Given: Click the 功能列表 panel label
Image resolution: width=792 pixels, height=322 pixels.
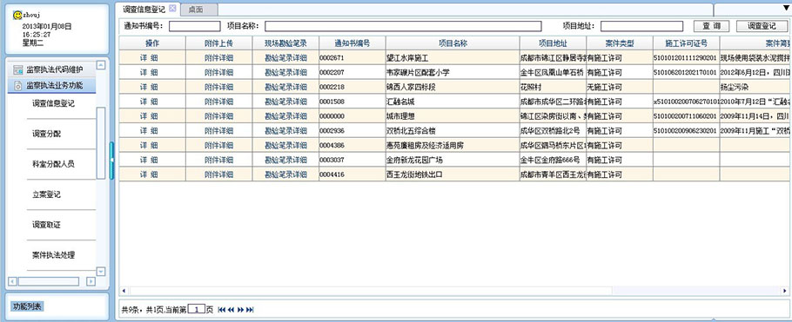Looking at the screenshot, I should (x=28, y=306).
